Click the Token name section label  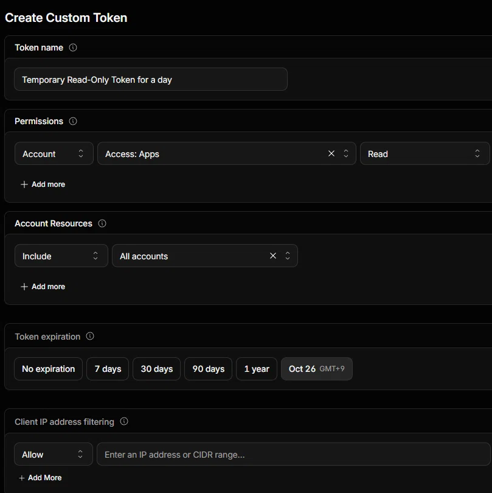39,47
